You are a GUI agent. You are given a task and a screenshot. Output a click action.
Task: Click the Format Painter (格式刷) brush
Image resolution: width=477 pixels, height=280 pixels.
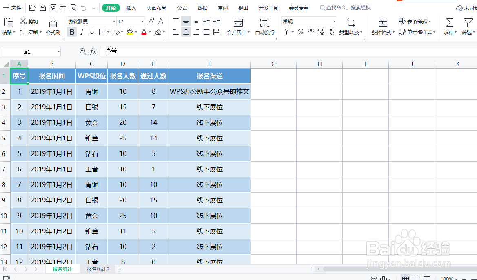(53, 26)
